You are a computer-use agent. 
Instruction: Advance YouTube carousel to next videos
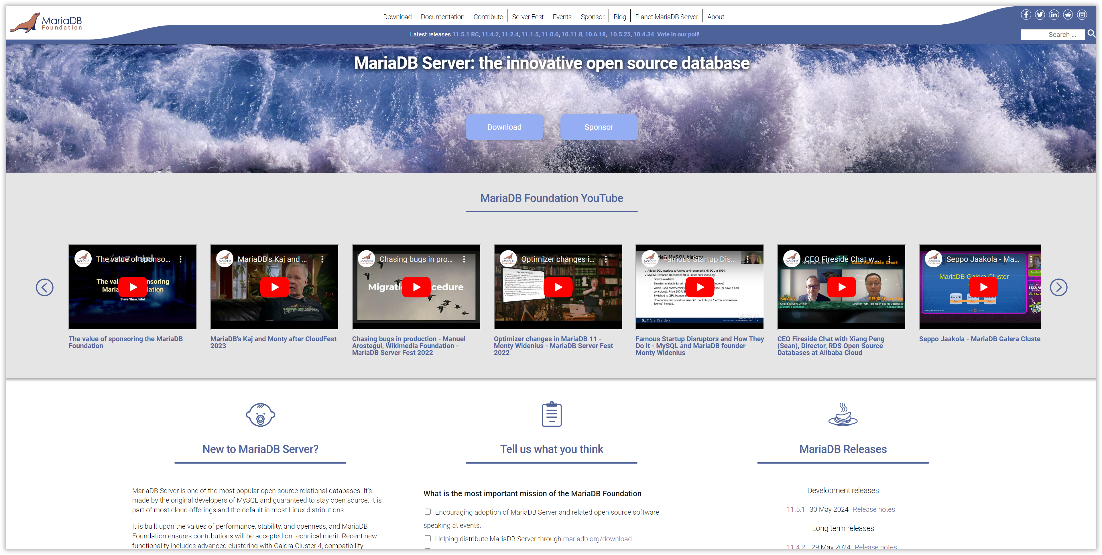point(1058,287)
